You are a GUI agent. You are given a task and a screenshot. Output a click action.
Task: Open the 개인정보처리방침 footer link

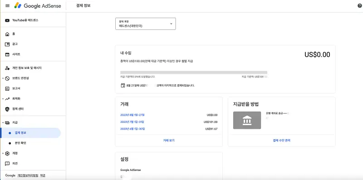point(28,175)
